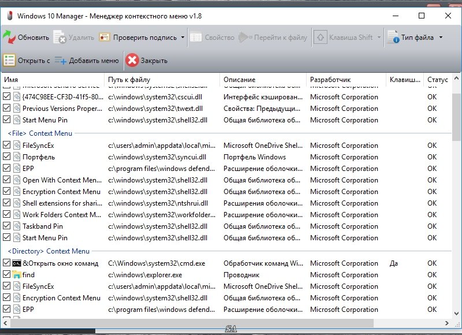
Task: Click the file icon beside Taskband Pin
Action: click(17, 226)
